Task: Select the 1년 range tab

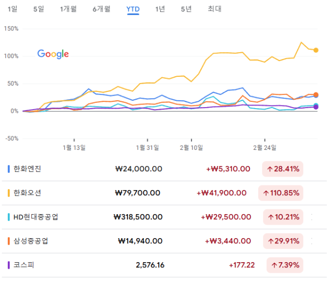Action: pos(160,9)
